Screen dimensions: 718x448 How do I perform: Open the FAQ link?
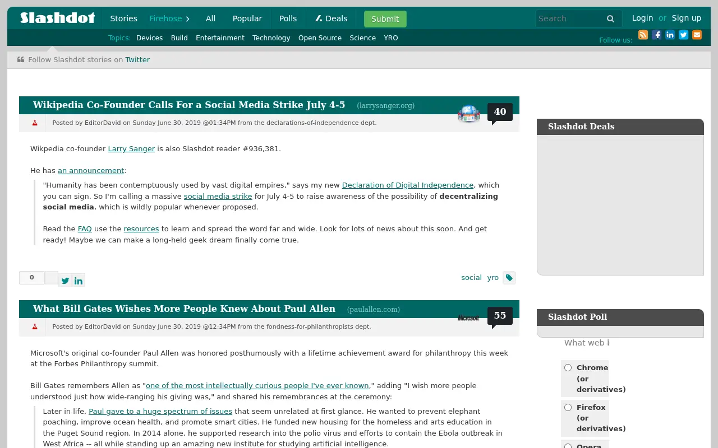pos(85,228)
